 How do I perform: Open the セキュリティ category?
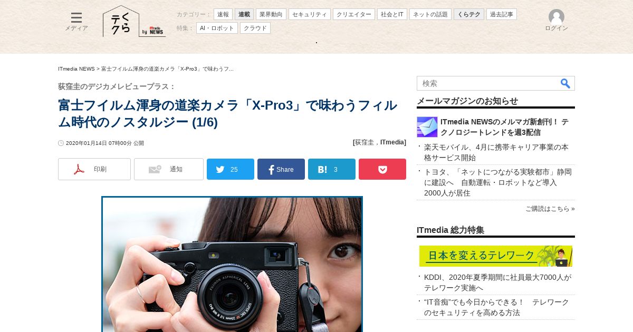310,14
